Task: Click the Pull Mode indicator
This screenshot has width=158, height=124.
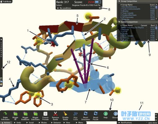Action: pyautogui.click(x=6, y=2)
